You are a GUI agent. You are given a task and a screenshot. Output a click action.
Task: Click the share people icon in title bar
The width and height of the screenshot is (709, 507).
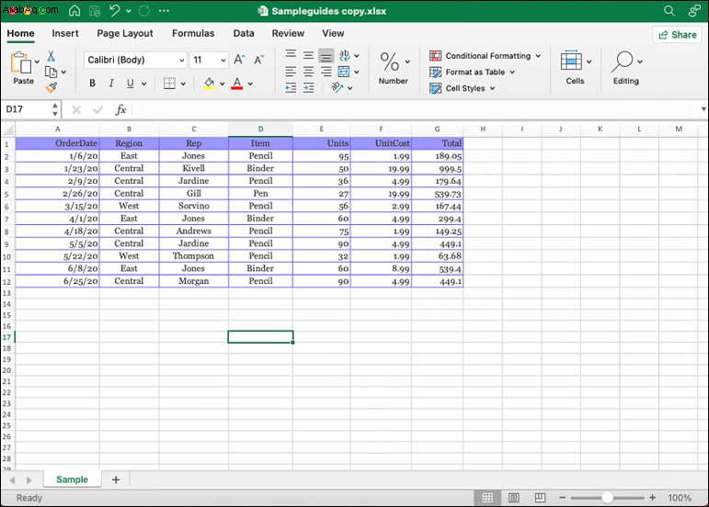[694, 10]
